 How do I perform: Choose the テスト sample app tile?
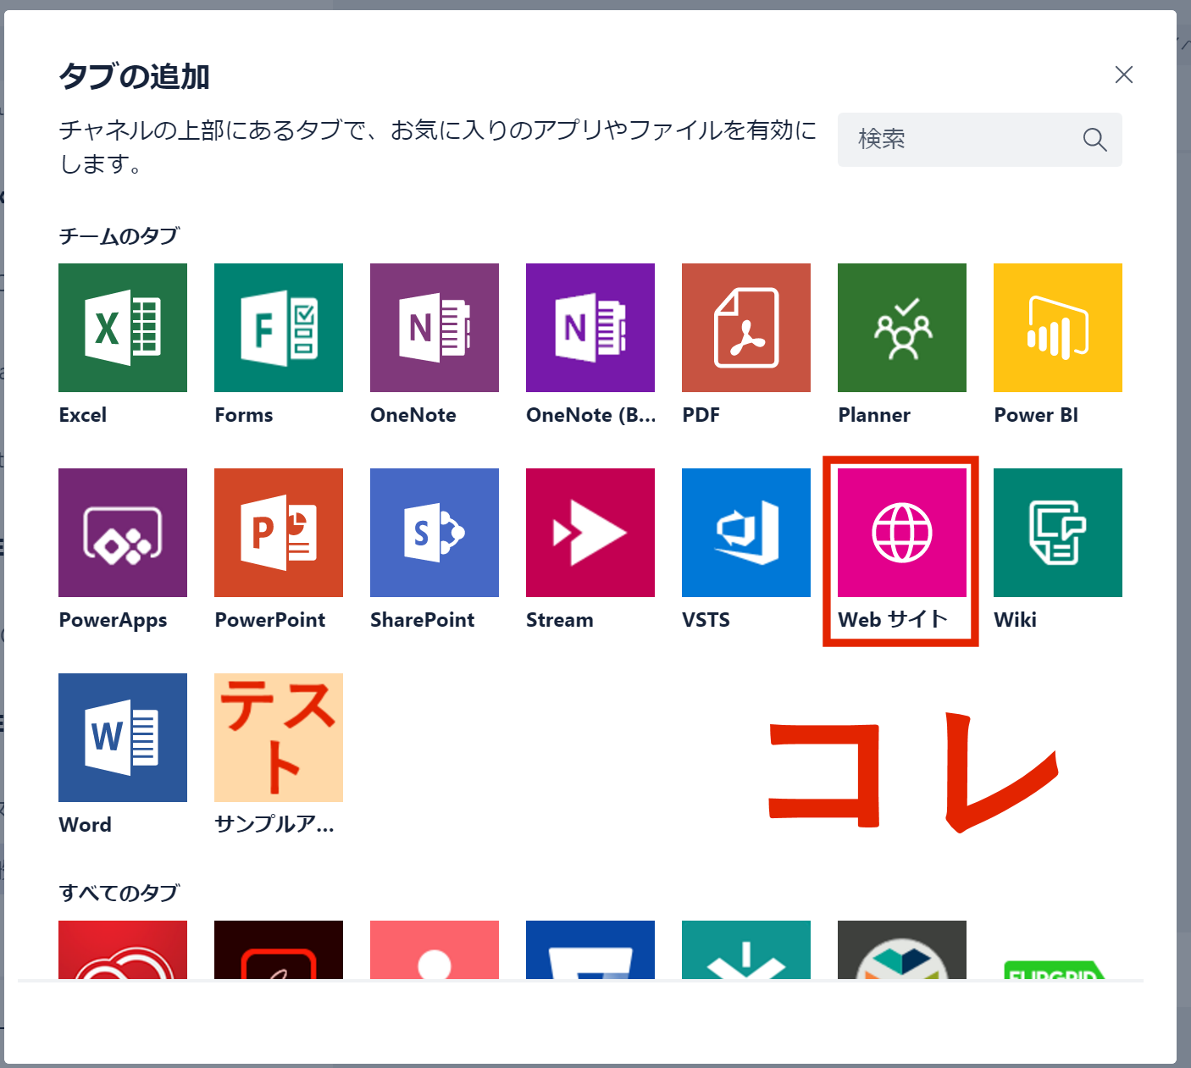pyautogui.click(x=279, y=738)
